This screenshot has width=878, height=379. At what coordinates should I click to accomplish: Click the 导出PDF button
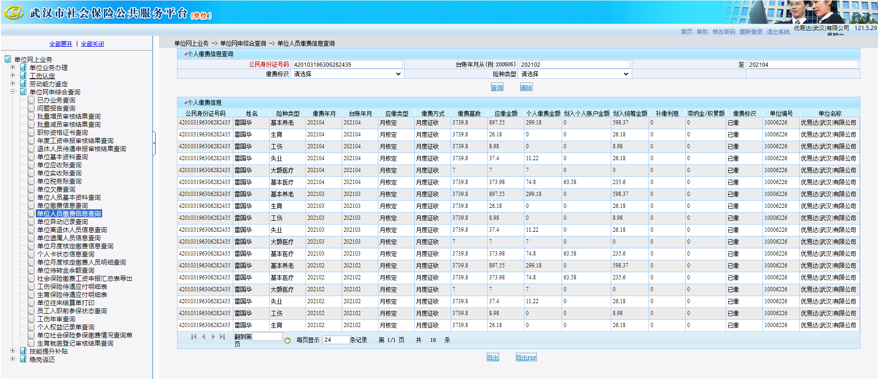(526, 358)
